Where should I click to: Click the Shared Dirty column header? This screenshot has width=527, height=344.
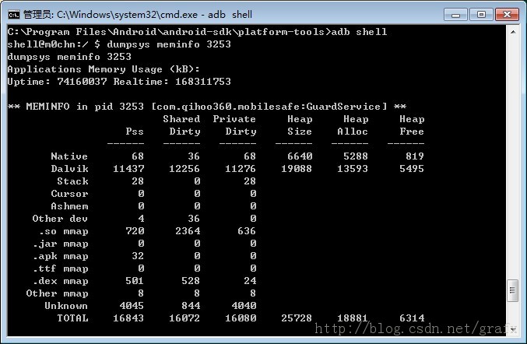pos(181,125)
